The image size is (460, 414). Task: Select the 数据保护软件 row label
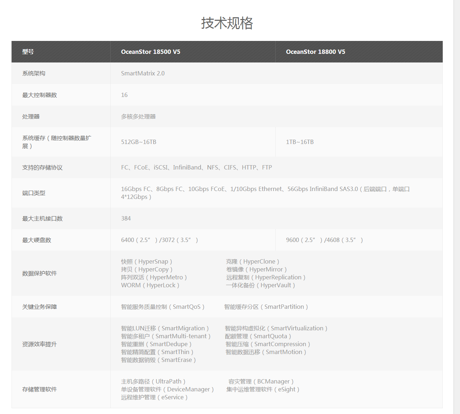[40, 273]
